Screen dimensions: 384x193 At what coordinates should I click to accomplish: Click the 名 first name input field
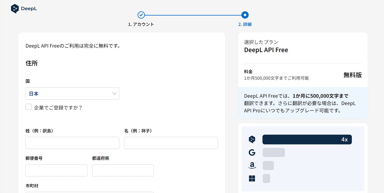[171, 143]
